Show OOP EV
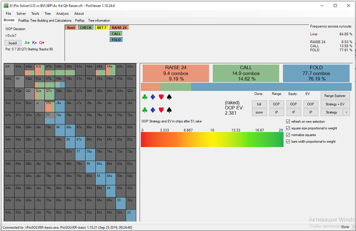 click(x=310, y=104)
